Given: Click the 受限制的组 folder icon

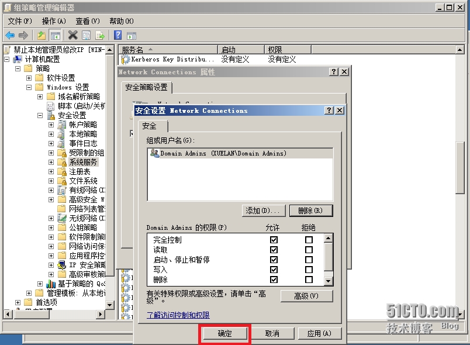Looking at the screenshot, I should [x=62, y=153].
